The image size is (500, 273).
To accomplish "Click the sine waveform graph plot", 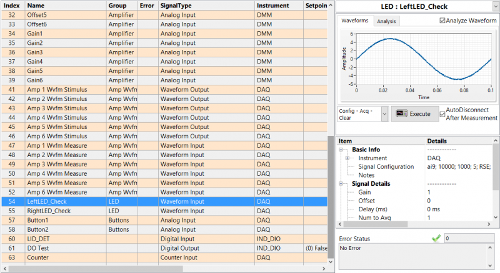I will point(424,59).
